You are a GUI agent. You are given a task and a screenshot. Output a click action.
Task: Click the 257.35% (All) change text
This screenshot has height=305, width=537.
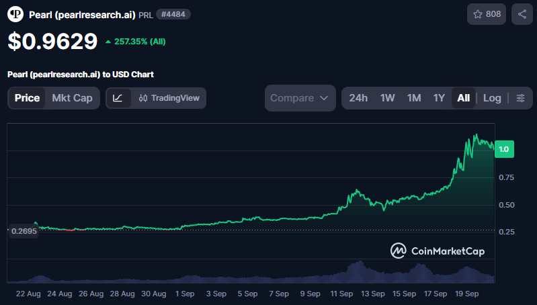click(140, 42)
